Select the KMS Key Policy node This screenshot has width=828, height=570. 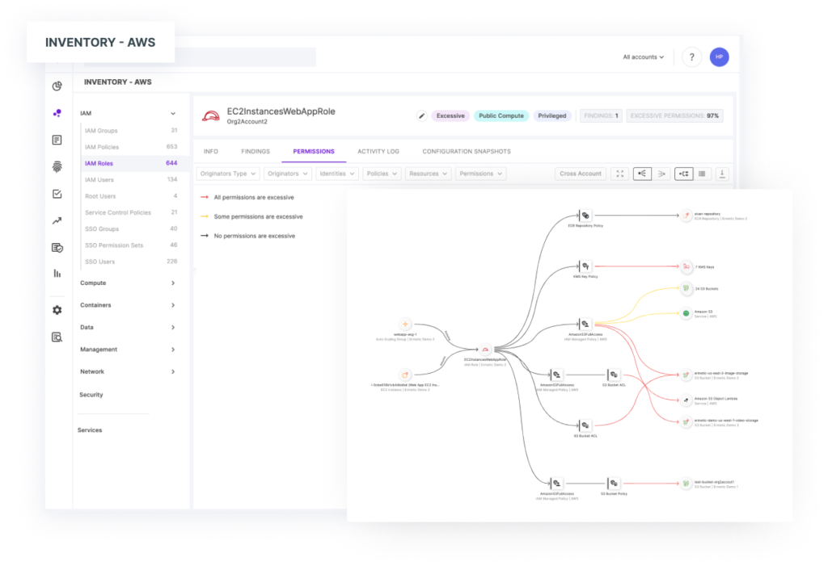point(585,266)
